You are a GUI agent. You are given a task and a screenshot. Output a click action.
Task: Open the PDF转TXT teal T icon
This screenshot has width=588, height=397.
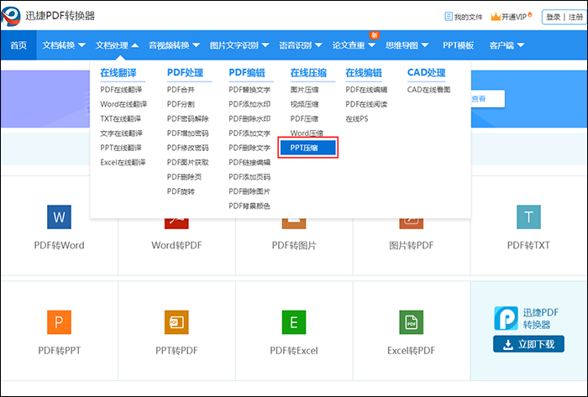click(x=528, y=217)
